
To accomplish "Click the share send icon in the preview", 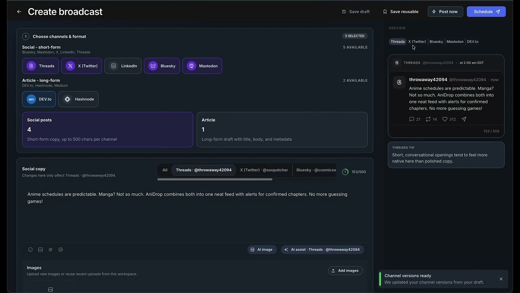I will (x=464, y=119).
